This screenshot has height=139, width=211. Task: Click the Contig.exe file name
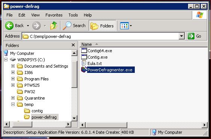(97, 57)
